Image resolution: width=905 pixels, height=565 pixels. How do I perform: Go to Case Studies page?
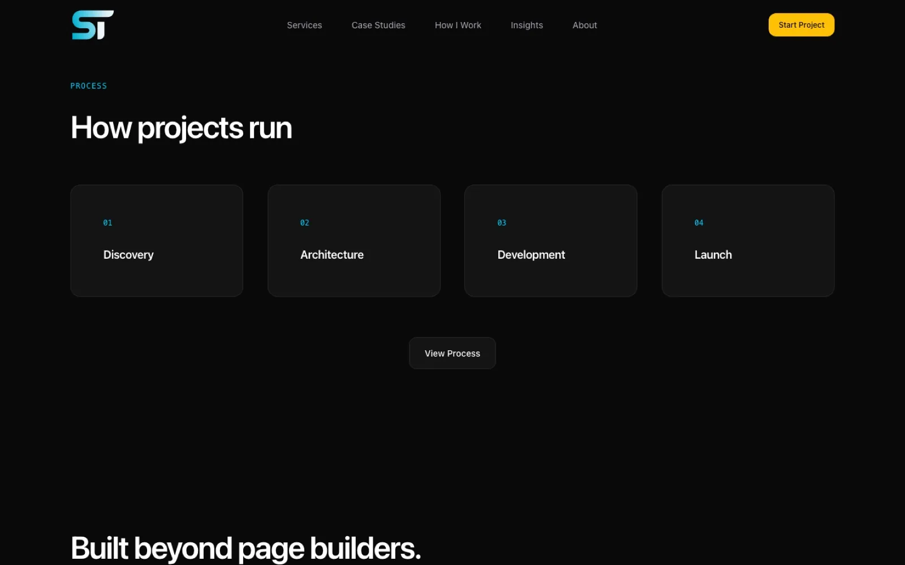pyautogui.click(x=378, y=25)
